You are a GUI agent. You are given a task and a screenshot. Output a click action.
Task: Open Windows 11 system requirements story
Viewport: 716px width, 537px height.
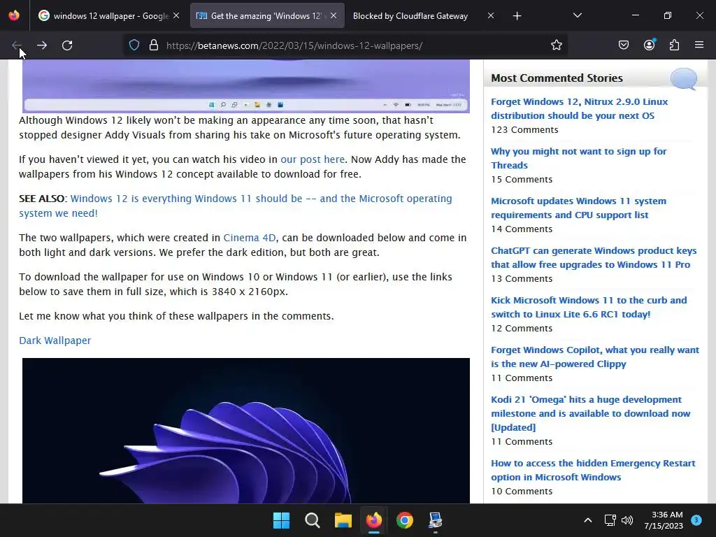pyautogui.click(x=578, y=208)
